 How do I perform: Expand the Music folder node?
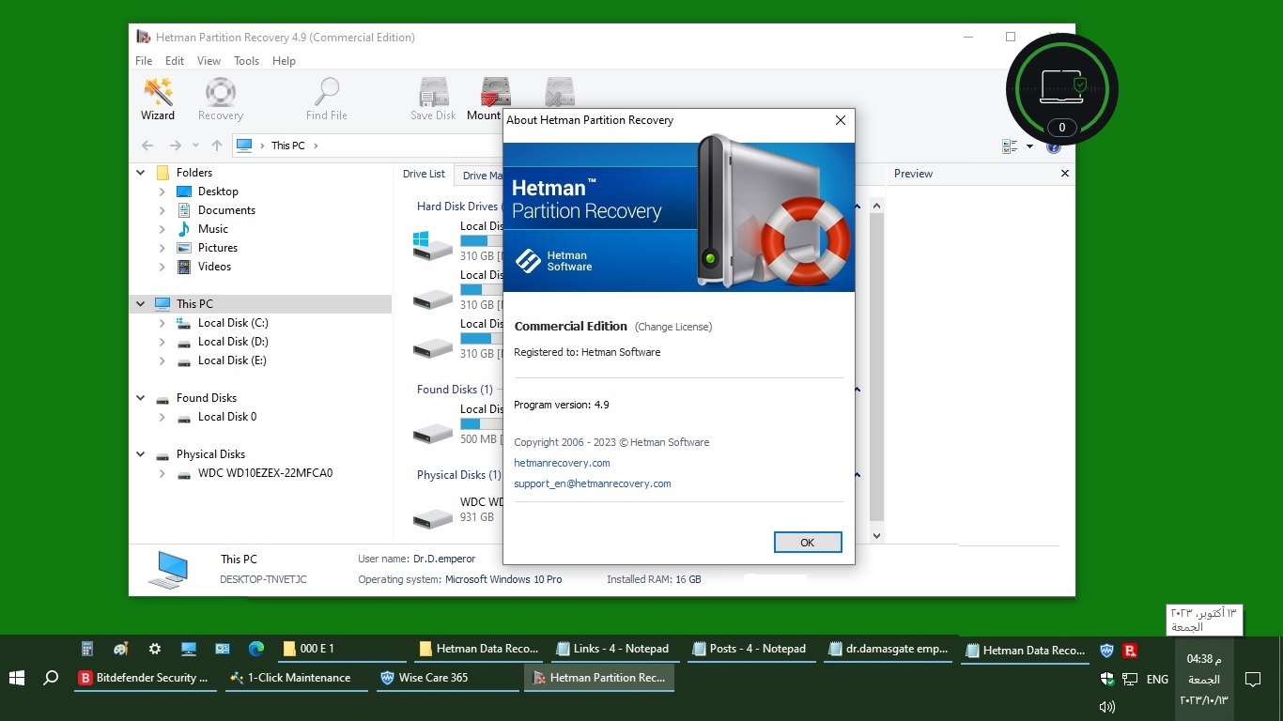[162, 229]
